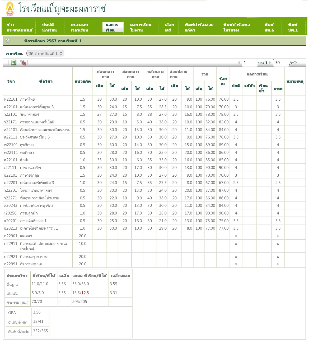Select the กิจกรรมยุวกาชาด row
Image resolution: width=309 pixels, height=340 pixels.
pos(154,257)
